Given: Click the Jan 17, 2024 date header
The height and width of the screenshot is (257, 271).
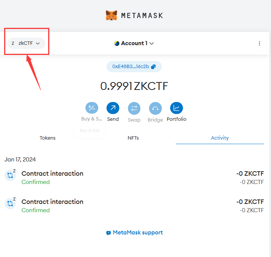Looking at the screenshot, I should [x=20, y=159].
